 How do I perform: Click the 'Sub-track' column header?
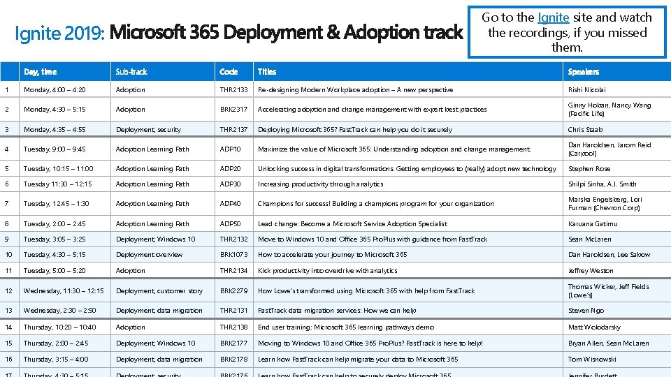click(131, 72)
